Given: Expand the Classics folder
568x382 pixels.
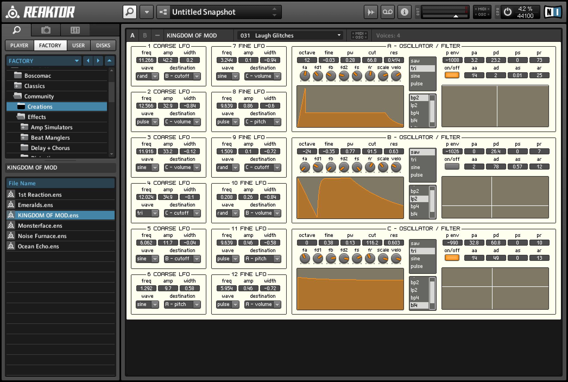Looking at the screenshot, I should [17, 86].
